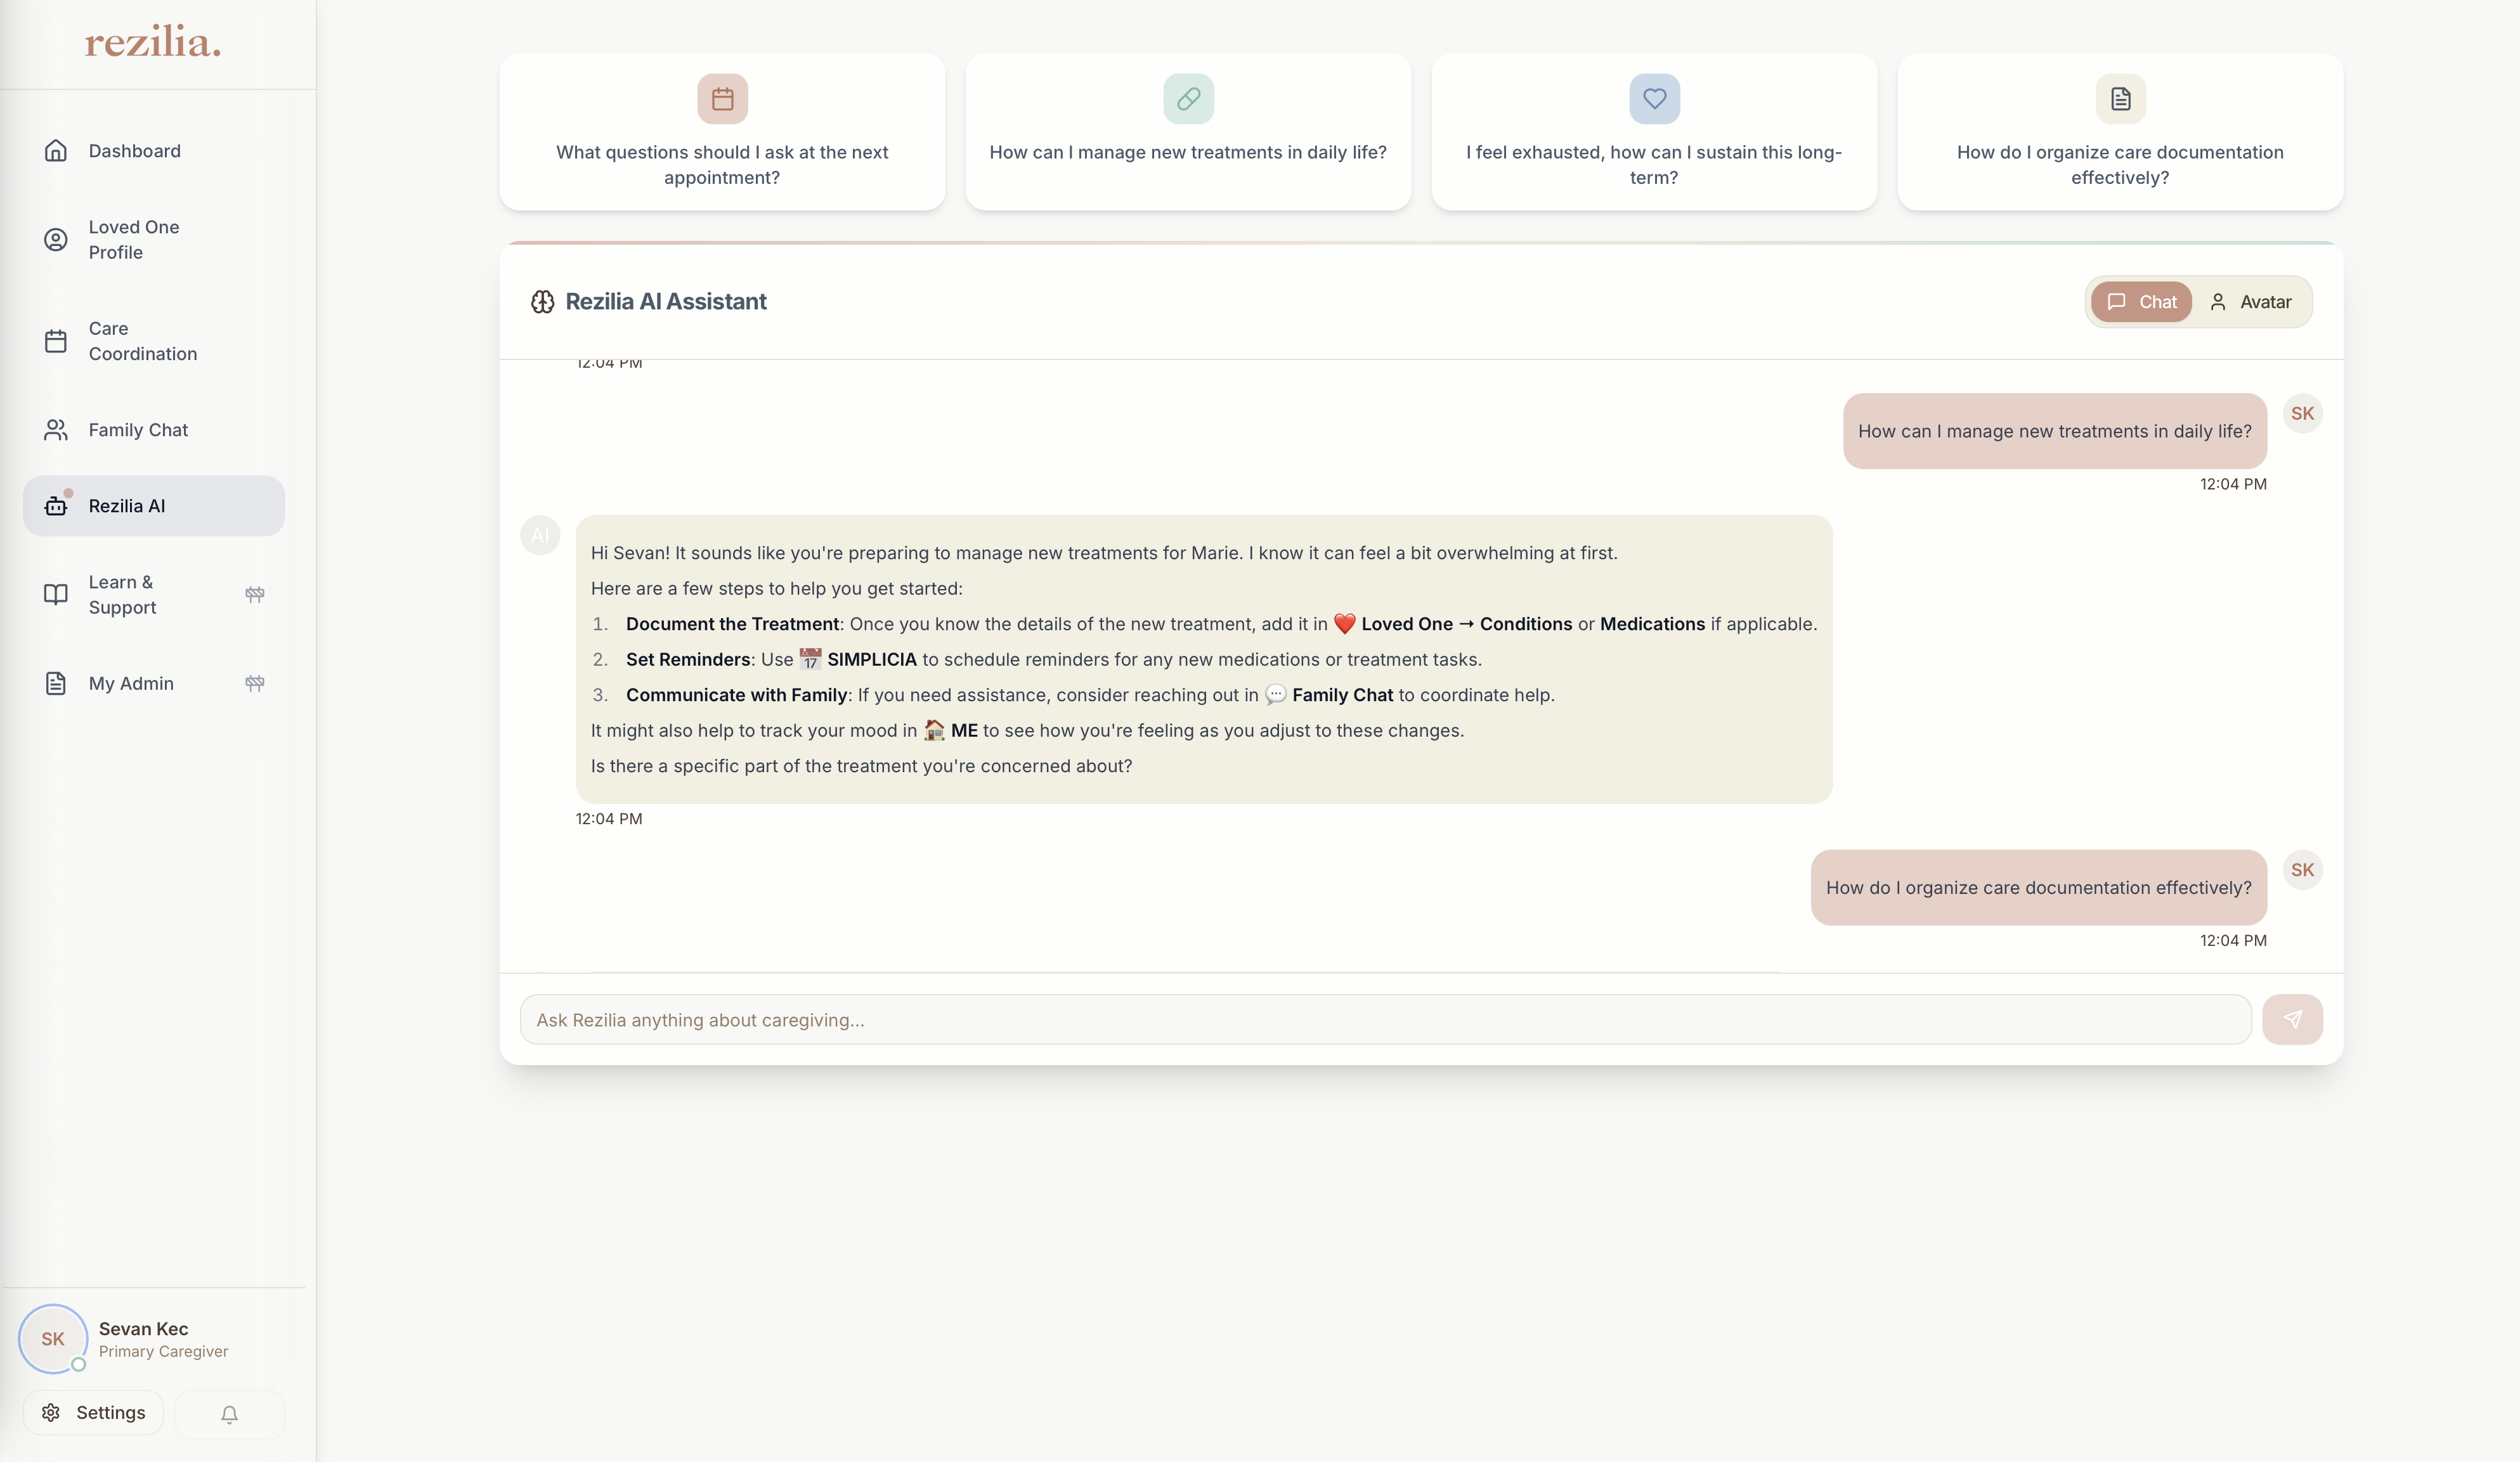Click the brain icon beside Rezilia AI Assistant
2520x1462 pixels.
point(542,302)
